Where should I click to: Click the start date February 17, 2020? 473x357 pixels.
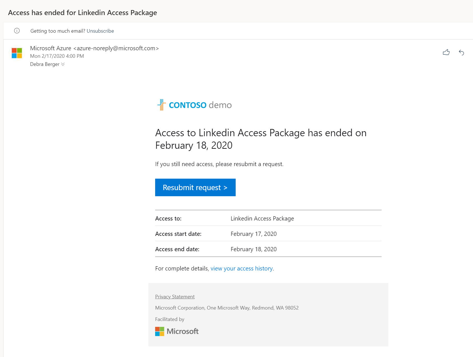(254, 234)
